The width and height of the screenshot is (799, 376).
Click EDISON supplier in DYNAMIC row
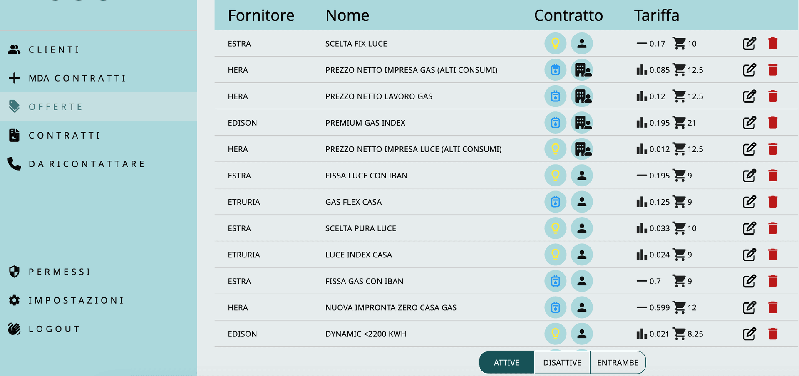(x=242, y=334)
